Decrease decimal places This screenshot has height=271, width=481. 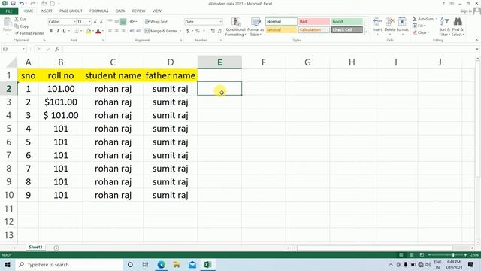coord(219,31)
